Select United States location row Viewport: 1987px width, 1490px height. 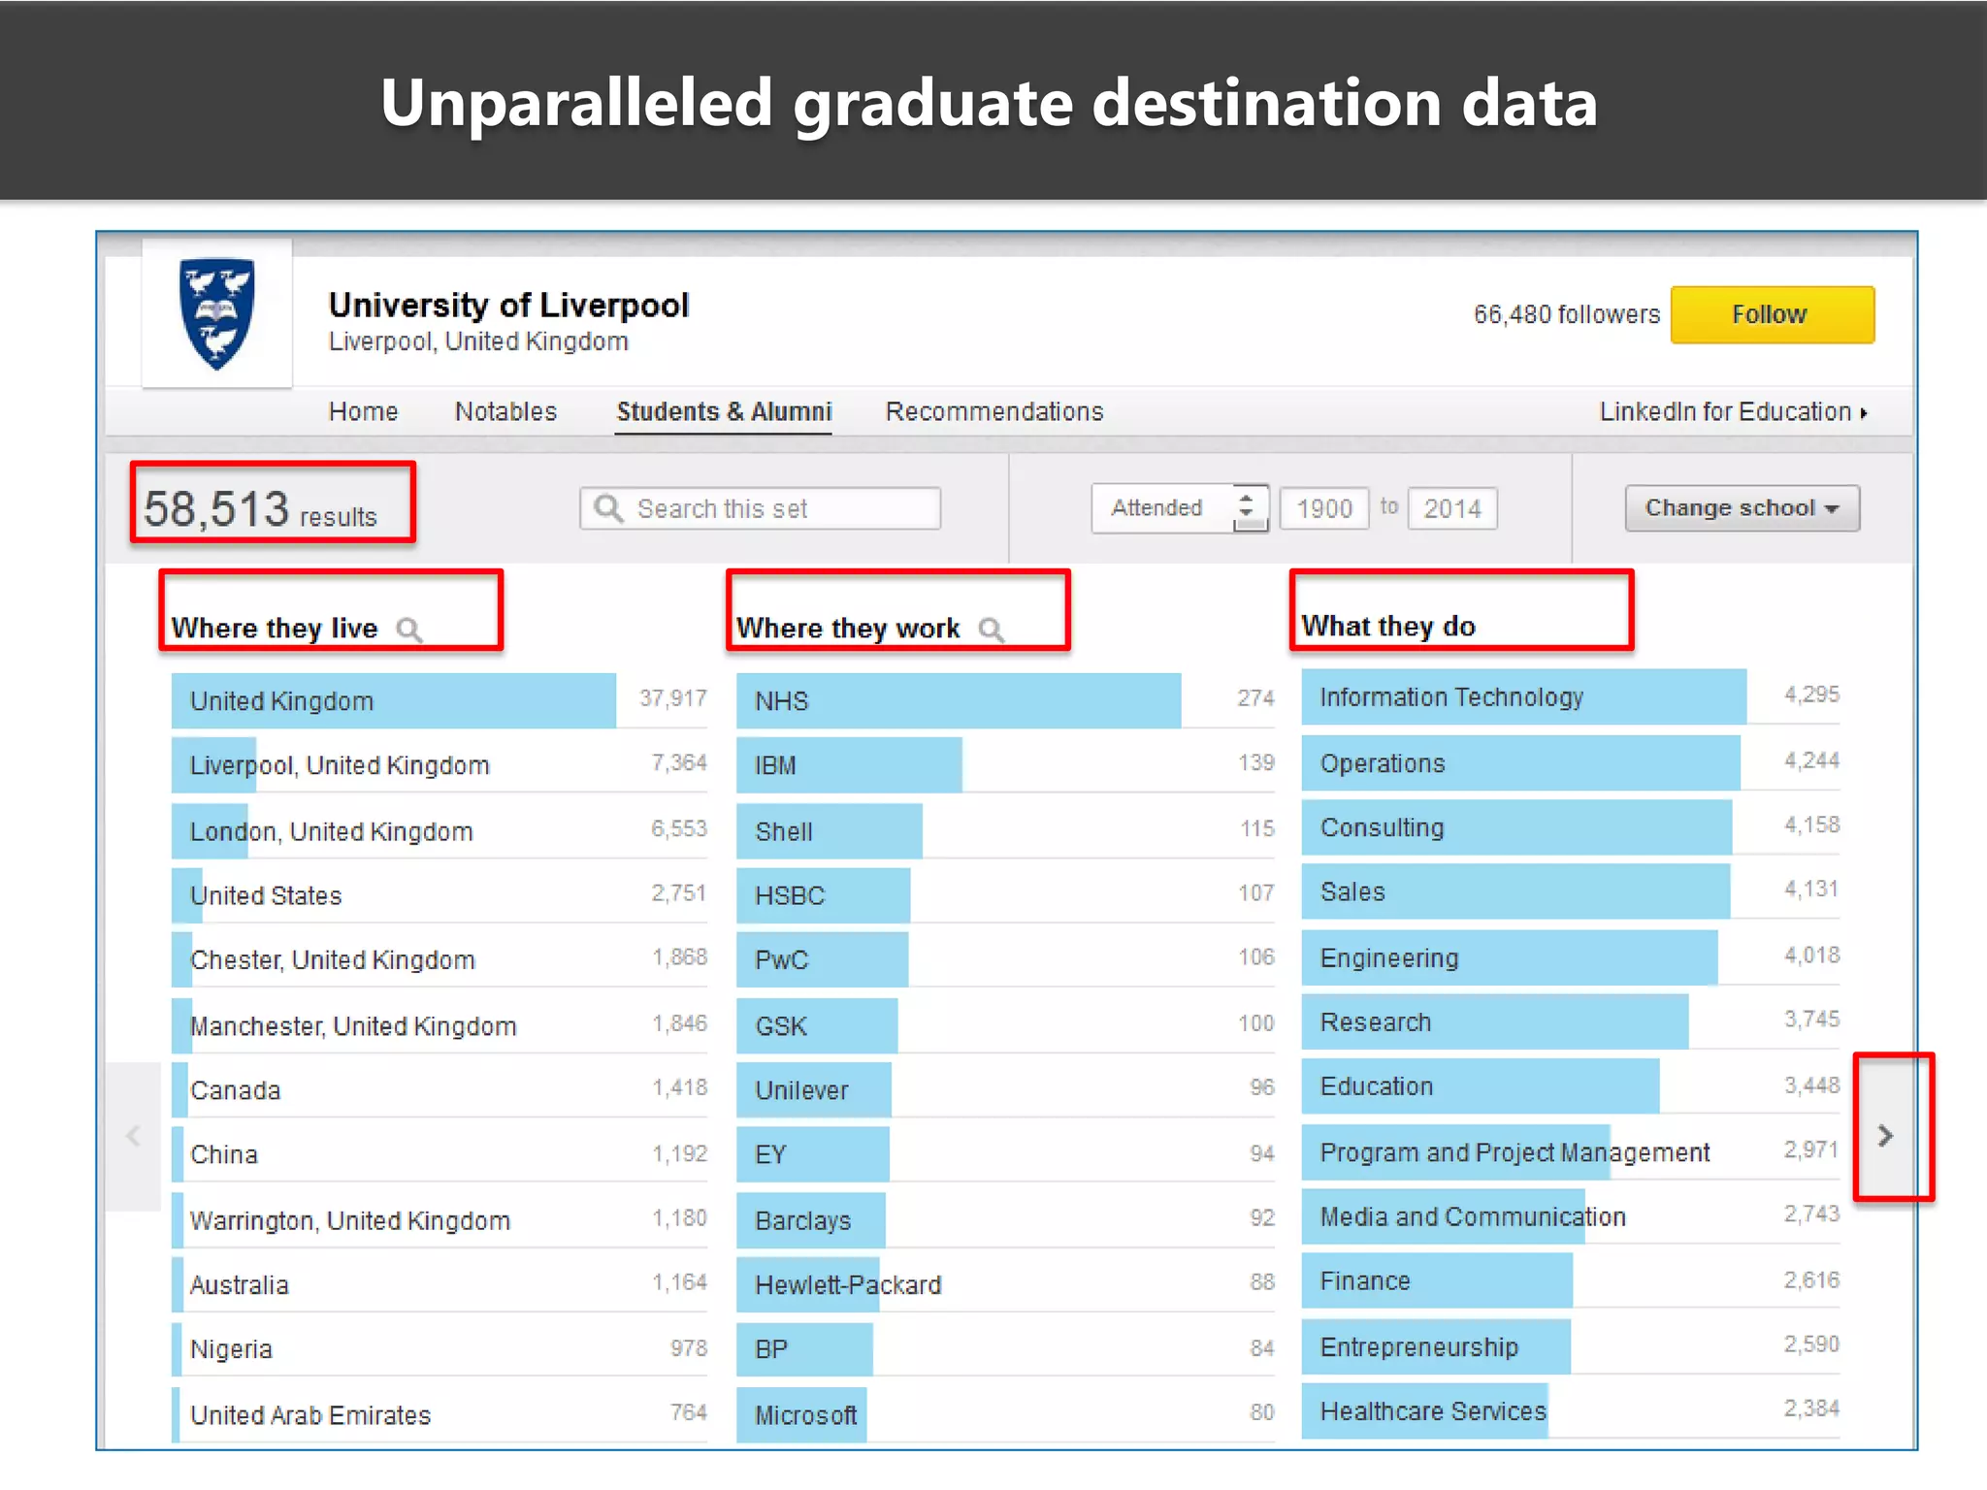click(440, 895)
